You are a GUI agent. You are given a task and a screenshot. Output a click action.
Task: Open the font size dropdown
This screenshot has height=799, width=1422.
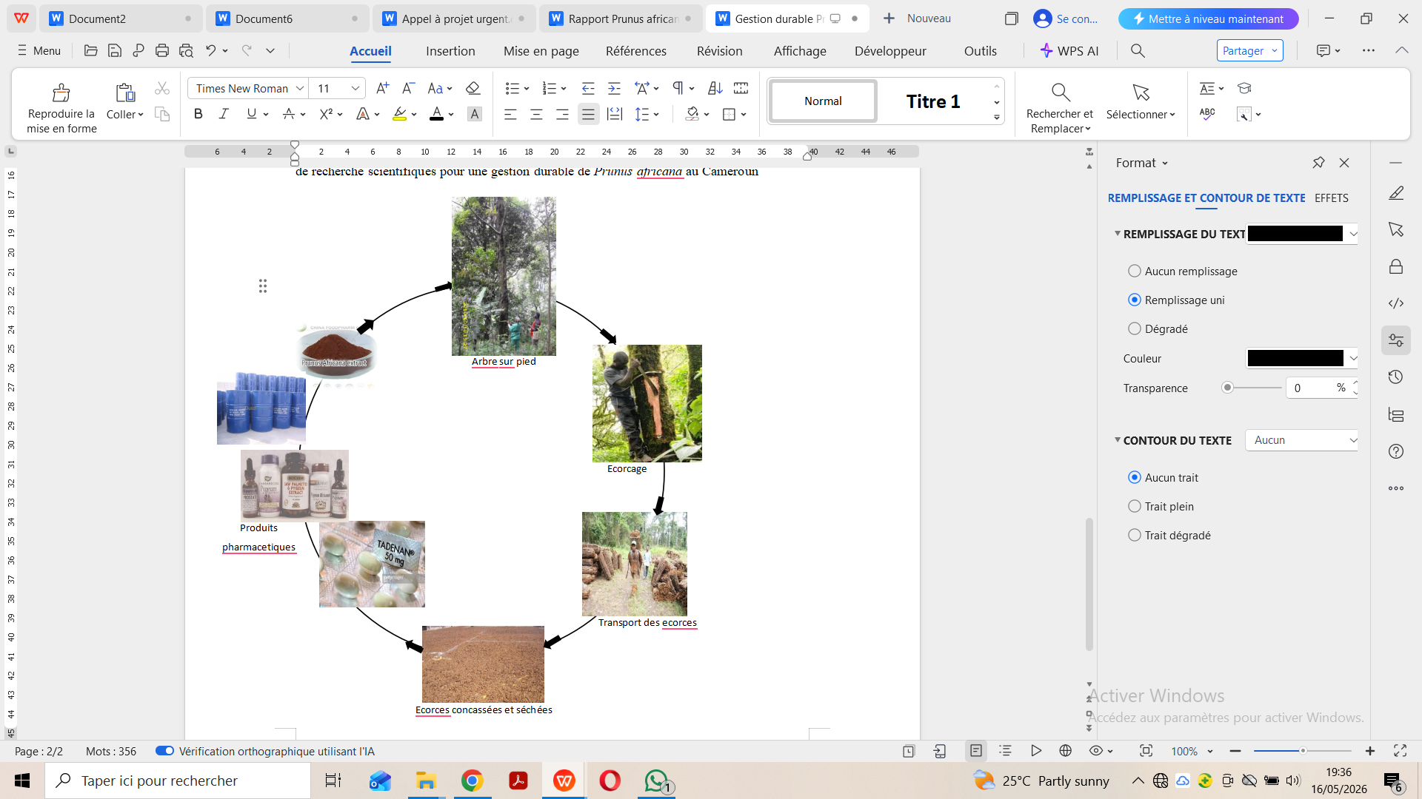coord(337,88)
